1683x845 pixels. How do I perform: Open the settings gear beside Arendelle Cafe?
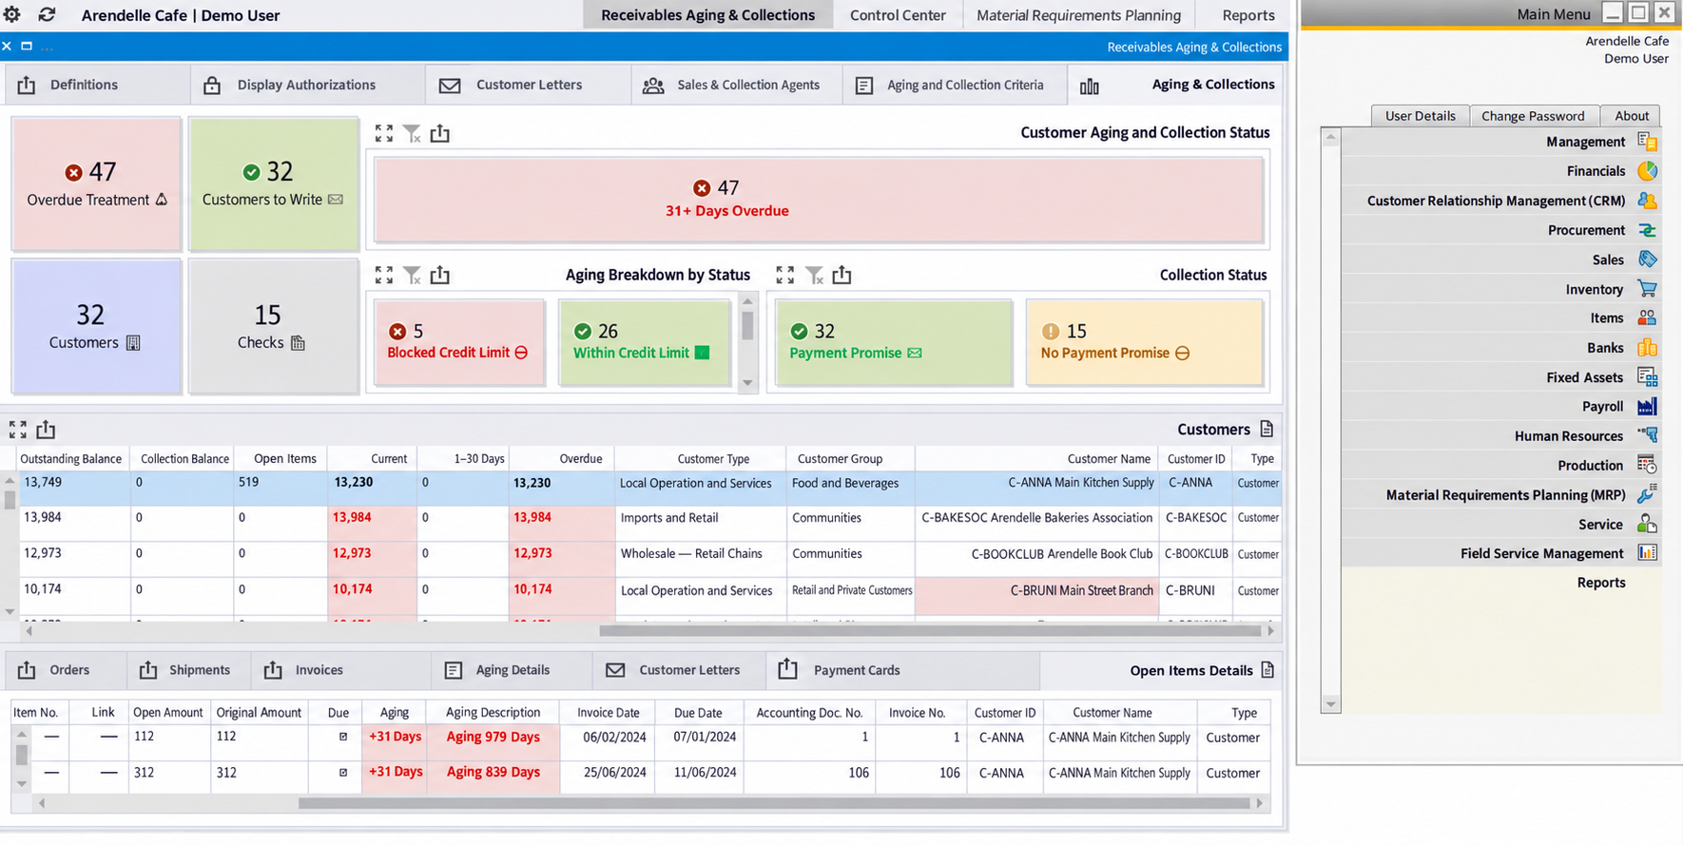pos(12,14)
